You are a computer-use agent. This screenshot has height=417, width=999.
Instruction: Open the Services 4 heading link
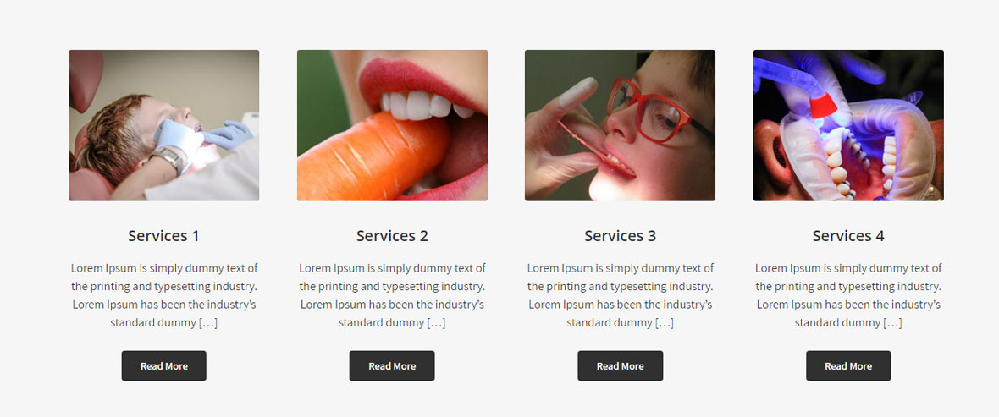[848, 235]
